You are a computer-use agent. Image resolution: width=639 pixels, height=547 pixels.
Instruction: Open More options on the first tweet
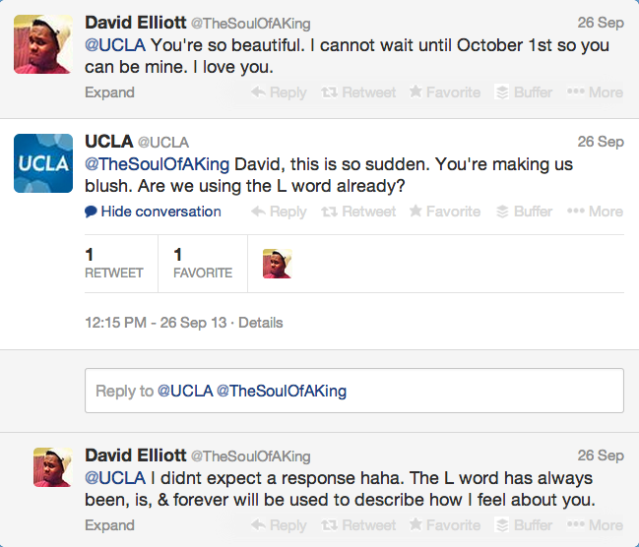[595, 92]
